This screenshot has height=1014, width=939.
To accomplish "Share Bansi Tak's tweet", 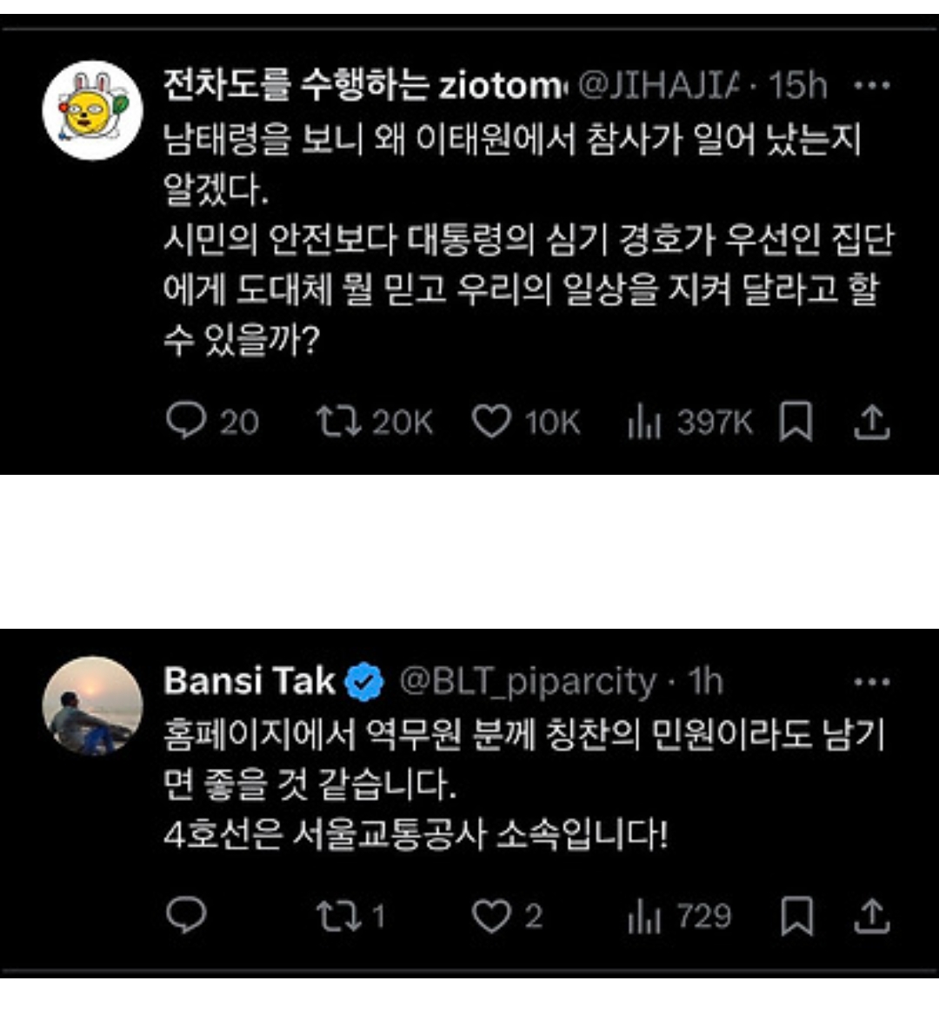I will pyautogui.click(x=871, y=917).
